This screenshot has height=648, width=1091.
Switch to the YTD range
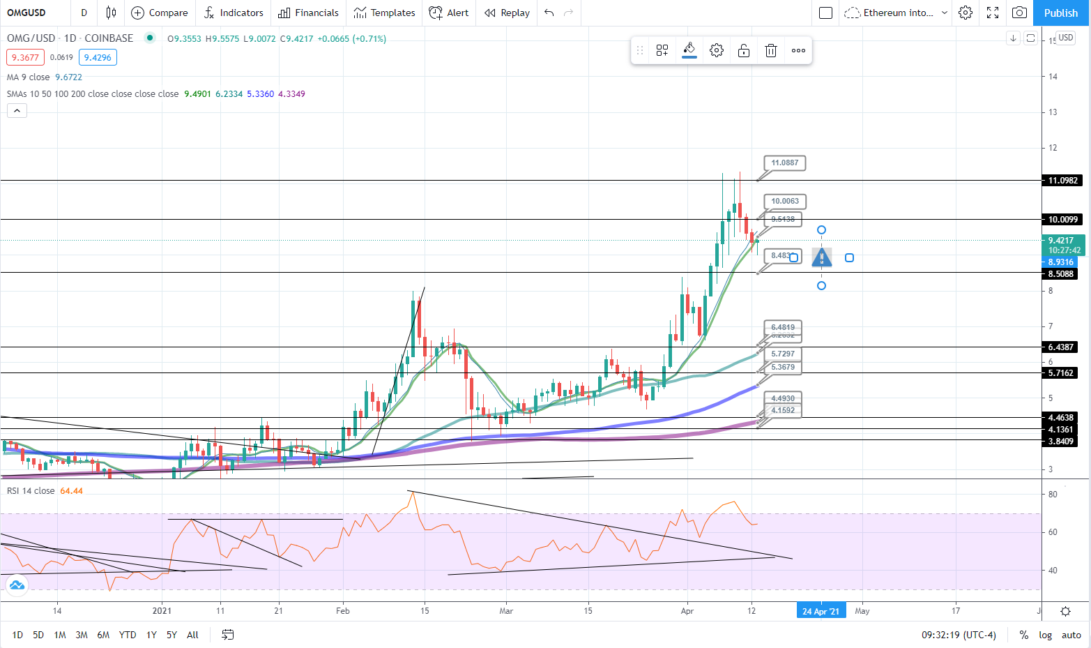click(128, 635)
